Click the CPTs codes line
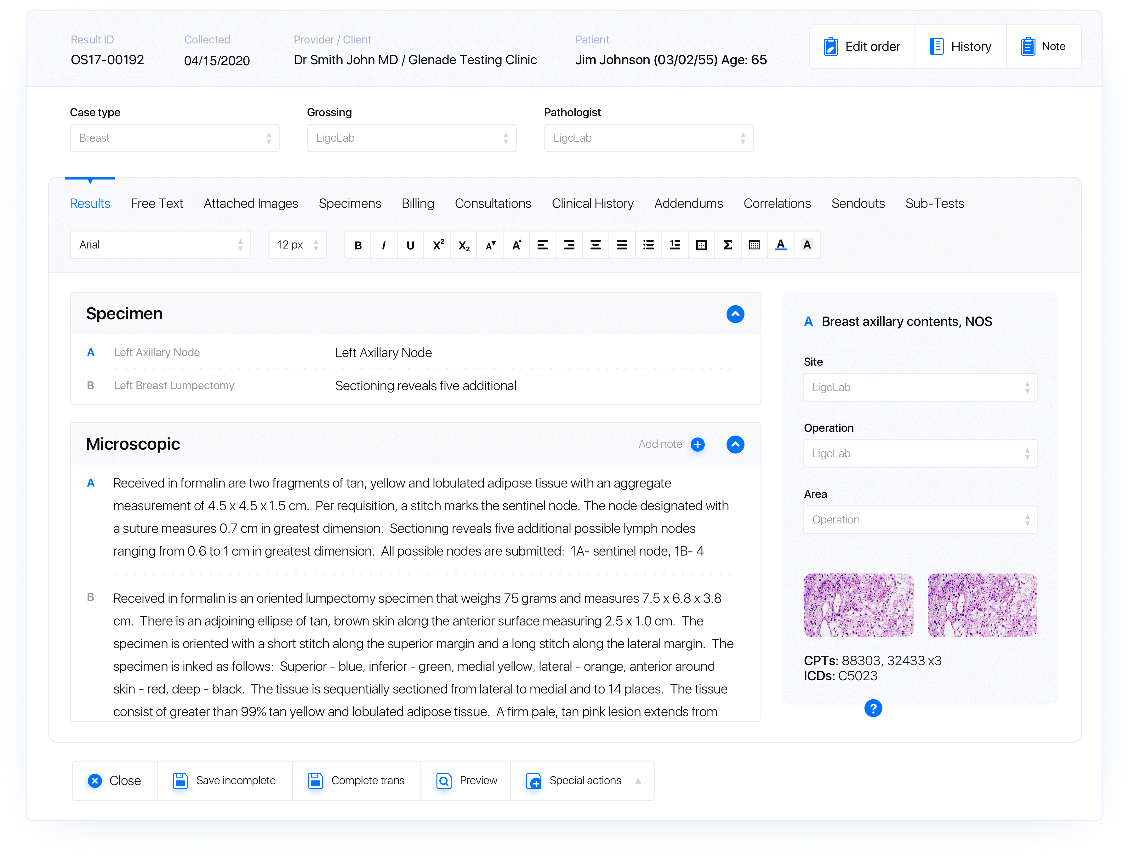The height and width of the screenshot is (856, 1129). point(873,660)
